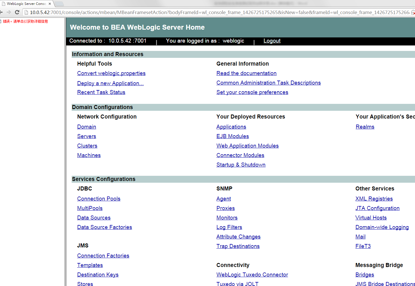The width and height of the screenshot is (415, 286).
Task: Reload the page with the browser refresh icon
Action: pyautogui.click(x=17, y=12)
